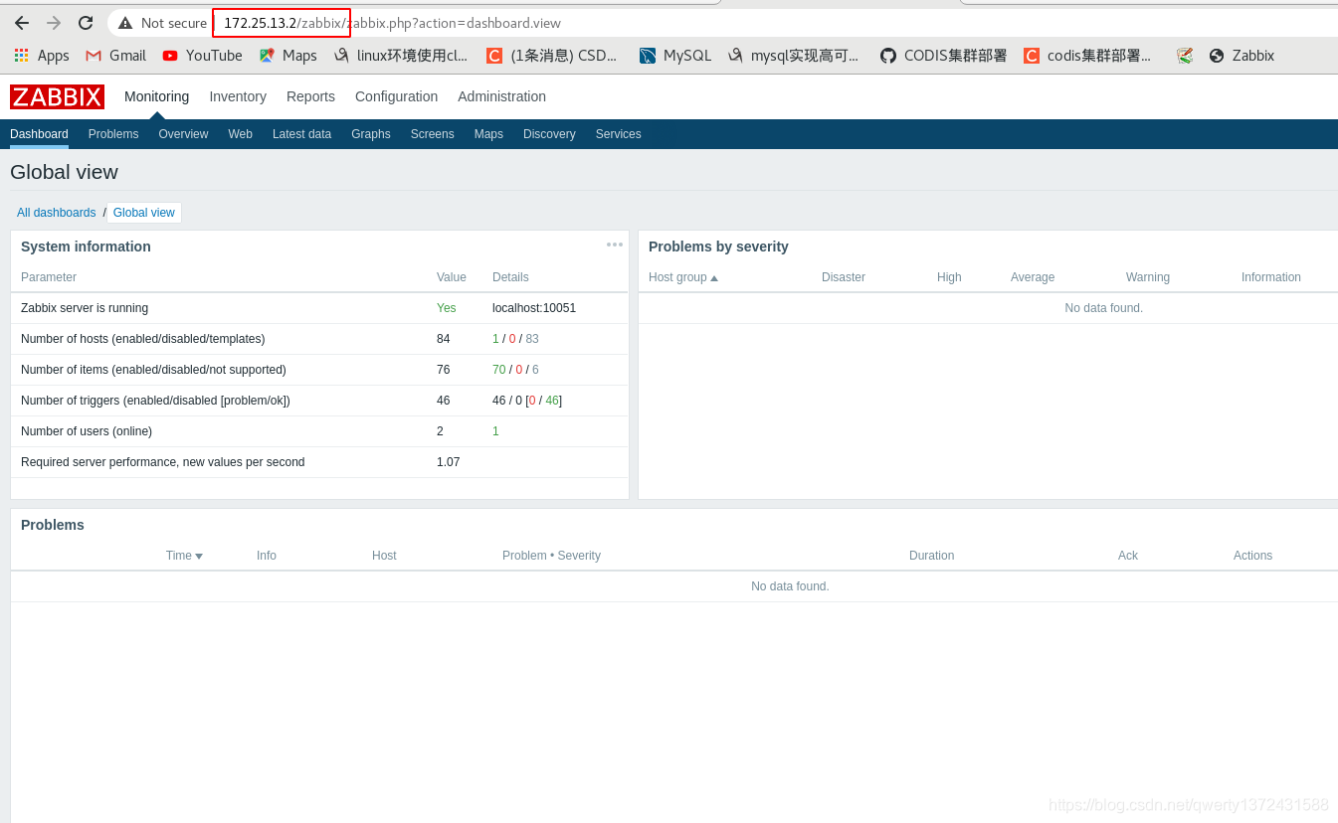
Task: Go to the Problems submenu tab
Action: 113,134
